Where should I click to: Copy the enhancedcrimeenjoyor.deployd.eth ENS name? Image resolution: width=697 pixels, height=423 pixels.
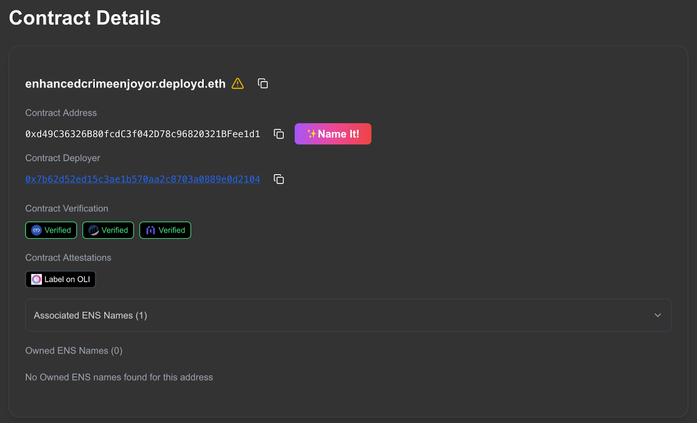click(263, 83)
